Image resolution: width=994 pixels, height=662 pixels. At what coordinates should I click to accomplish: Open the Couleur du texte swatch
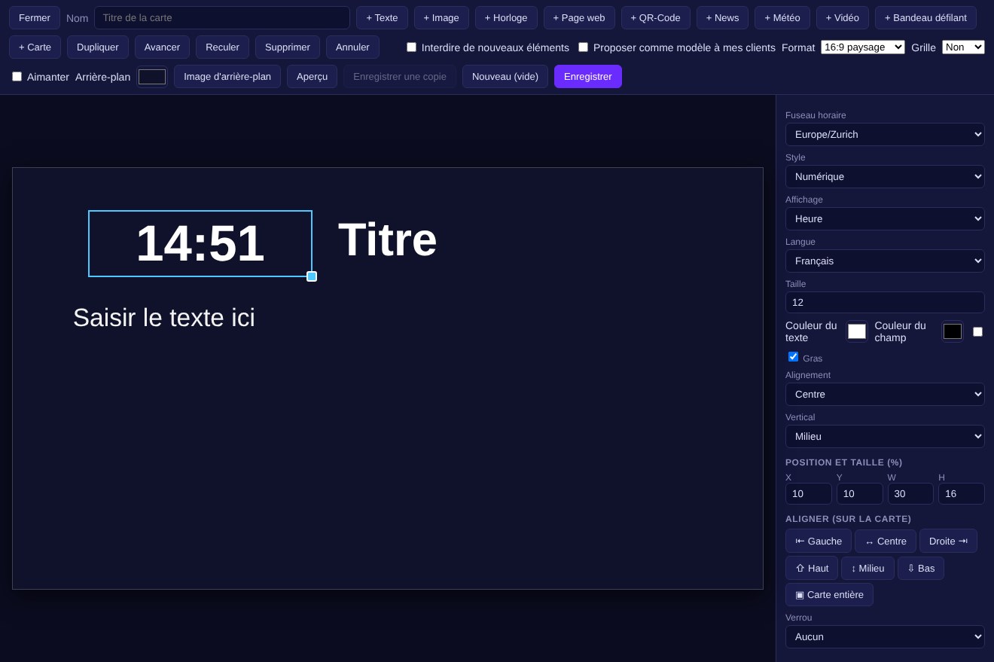tap(857, 331)
